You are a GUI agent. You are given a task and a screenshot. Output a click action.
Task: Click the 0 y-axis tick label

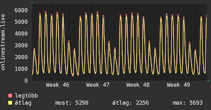[x=26, y=81]
